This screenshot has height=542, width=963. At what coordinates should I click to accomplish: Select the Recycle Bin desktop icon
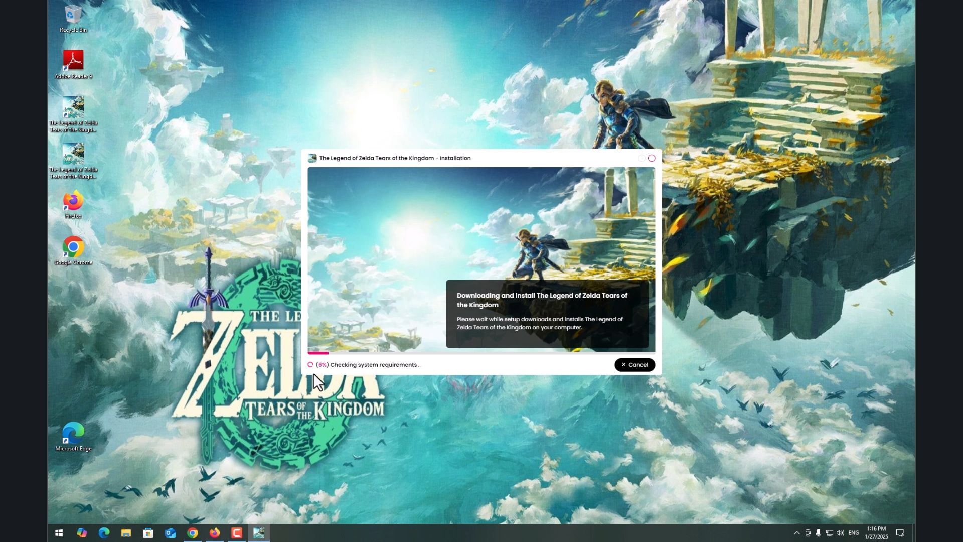click(x=73, y=19)
